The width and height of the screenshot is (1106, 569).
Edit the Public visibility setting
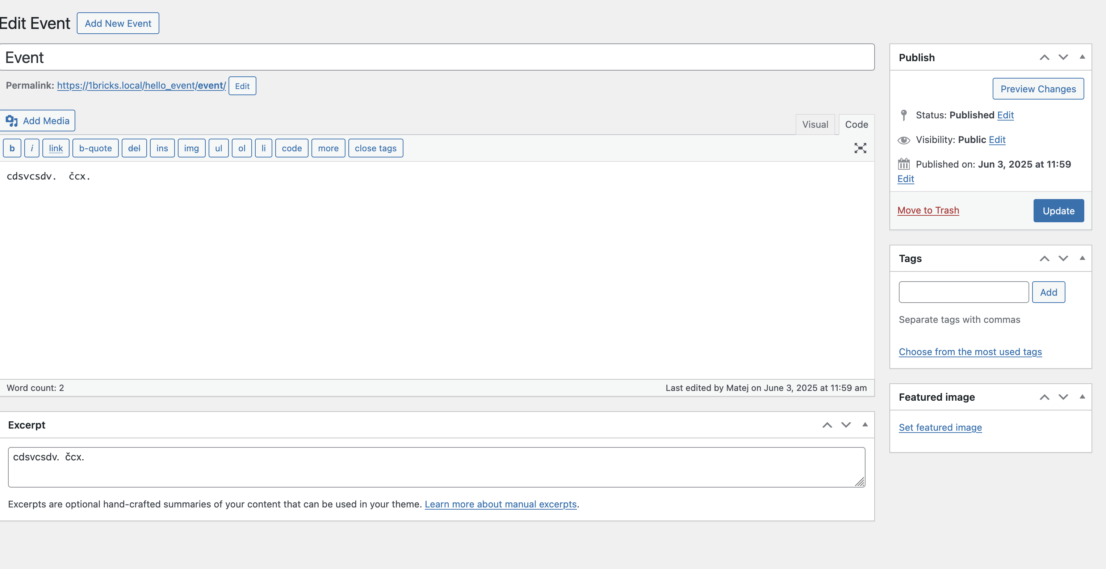click(x=997, y=139)
